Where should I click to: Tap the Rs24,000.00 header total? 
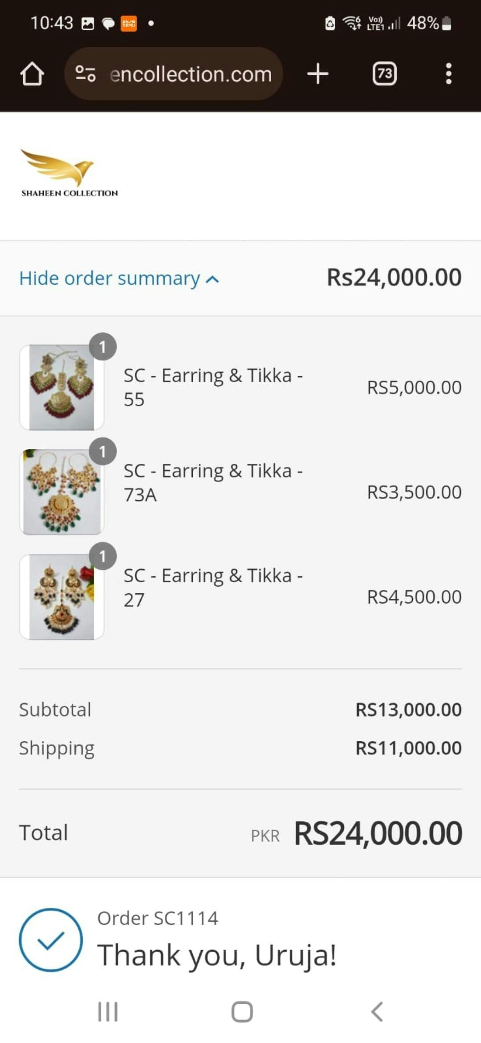tap(394, 277)
